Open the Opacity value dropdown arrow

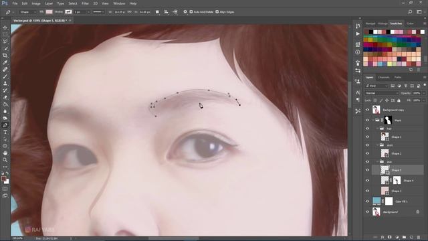pyautogui.click(x=423, y=93)
